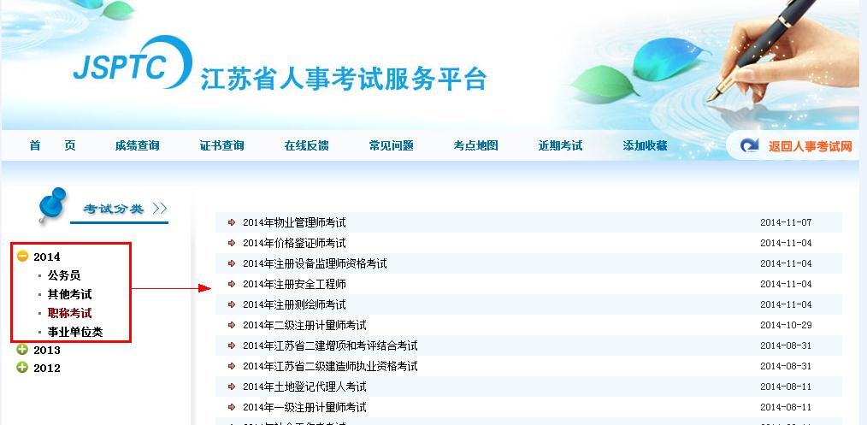Open 2014年注册测绘师考试 link
The height and width of the screenshot is (425, 867).
[294, 304]
